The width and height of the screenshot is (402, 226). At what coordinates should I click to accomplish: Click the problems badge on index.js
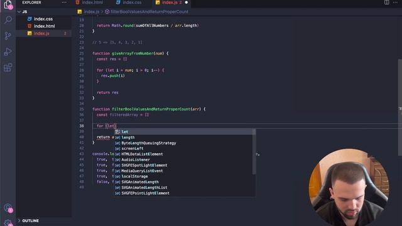(x=65, y=33)
